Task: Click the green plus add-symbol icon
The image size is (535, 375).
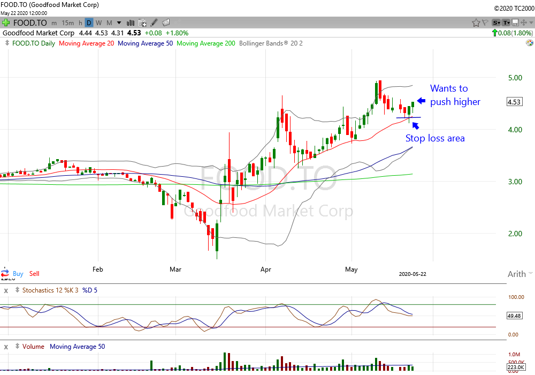Action: click(5, 23)
